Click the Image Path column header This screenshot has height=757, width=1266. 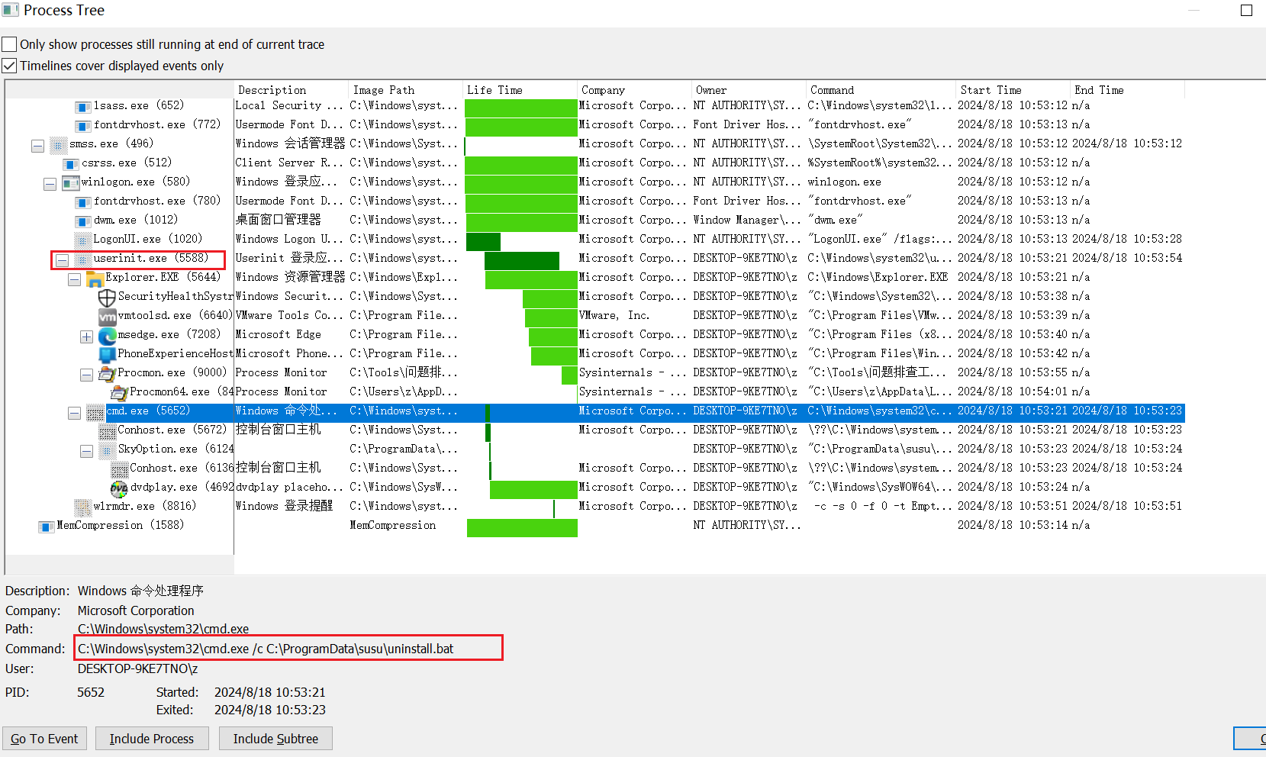pos(405,90)
